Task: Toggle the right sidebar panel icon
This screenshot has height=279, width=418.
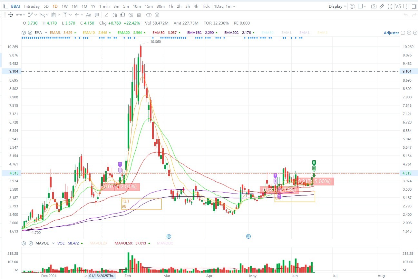Action: [x=413, y=6]
